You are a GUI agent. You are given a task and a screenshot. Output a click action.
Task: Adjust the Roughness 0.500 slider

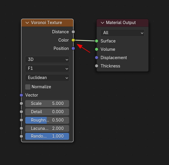click(47, 120)
